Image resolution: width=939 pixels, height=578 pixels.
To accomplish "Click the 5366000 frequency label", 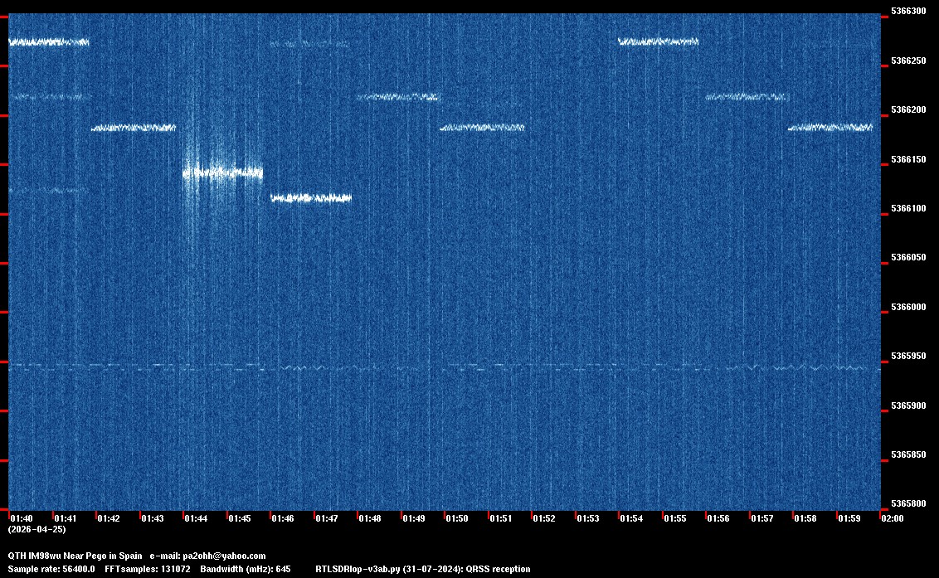I will (x=907, y=308).
